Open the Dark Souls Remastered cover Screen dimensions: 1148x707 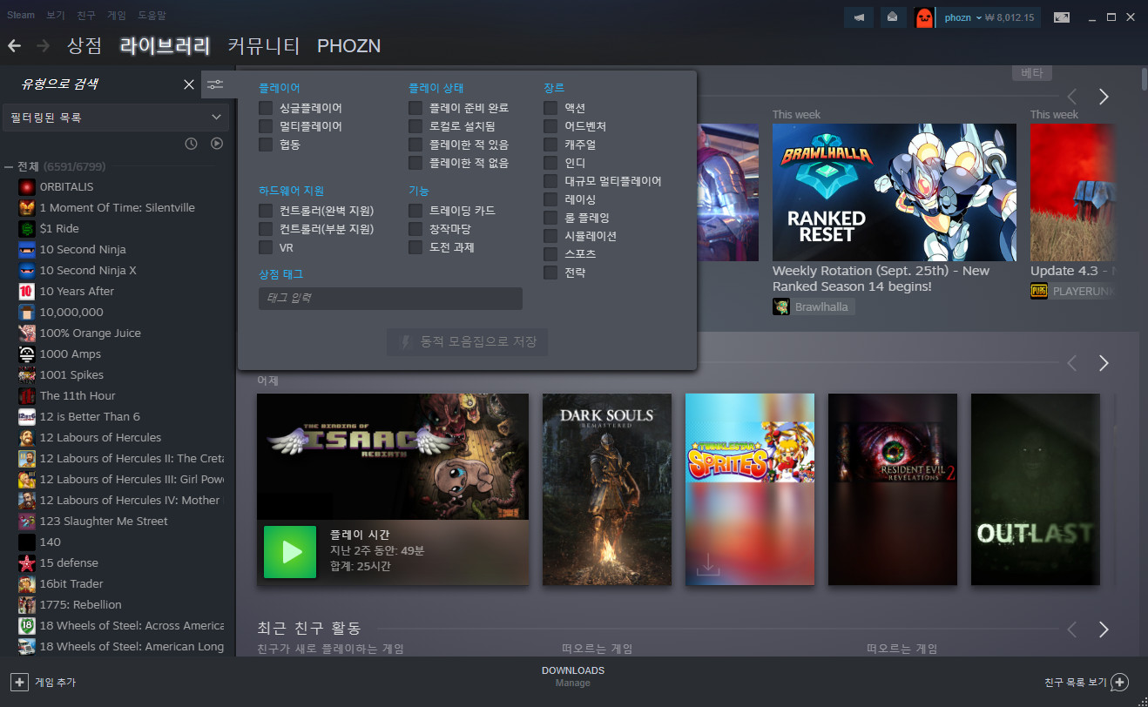tap(607, 489)
